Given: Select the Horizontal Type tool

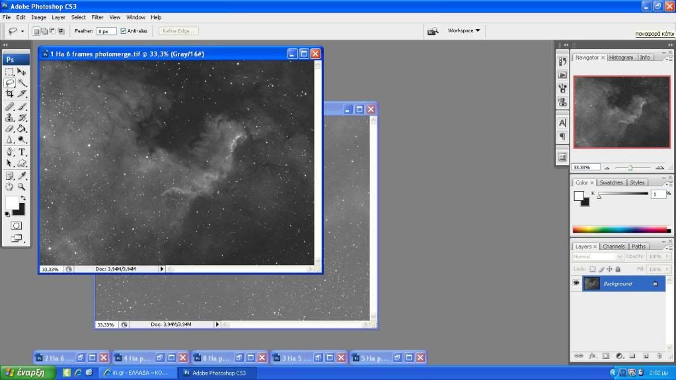Looking at the screenshot, I should [x=22, y=152].
